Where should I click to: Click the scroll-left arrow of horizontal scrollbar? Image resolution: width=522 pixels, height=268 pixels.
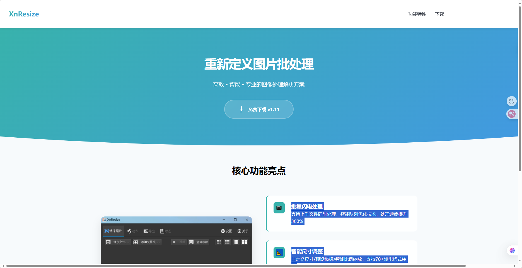[x=3, y=266]
